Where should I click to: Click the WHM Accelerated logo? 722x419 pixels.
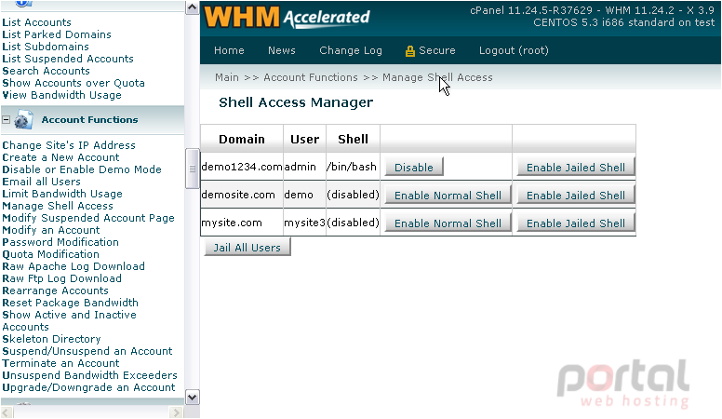(287, 17)
